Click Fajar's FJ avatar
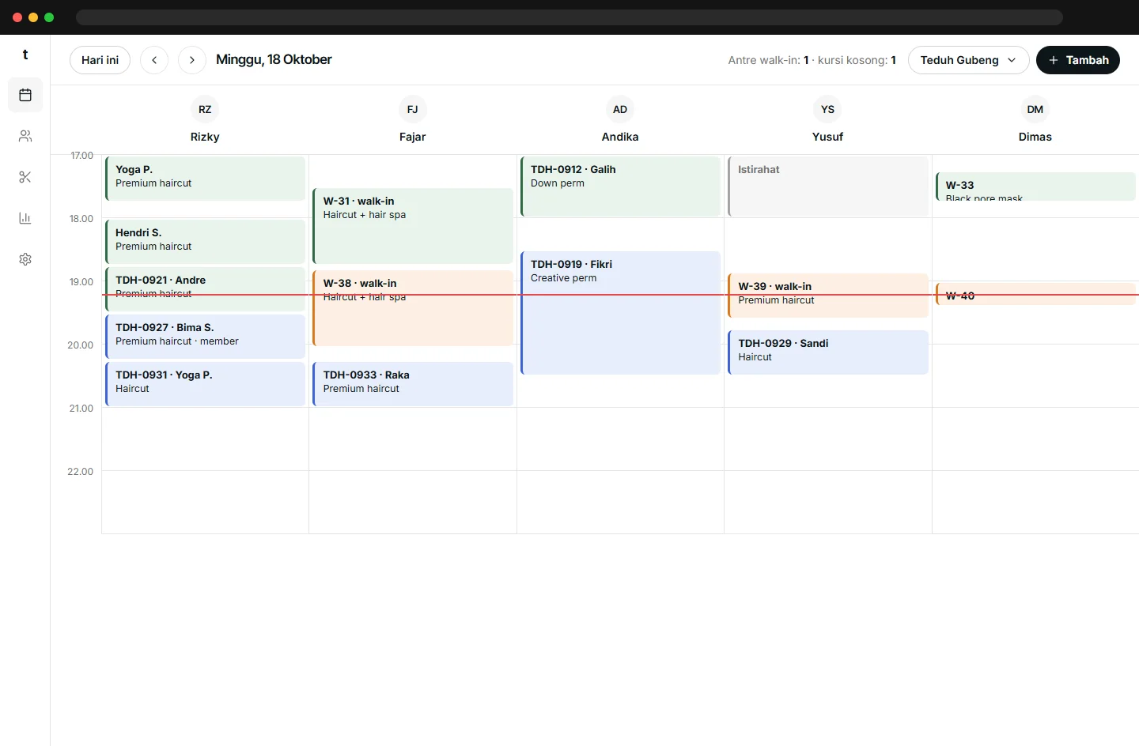Image resolution: width=1139 pixels, height=746 pixels. [x=412, y=109]
